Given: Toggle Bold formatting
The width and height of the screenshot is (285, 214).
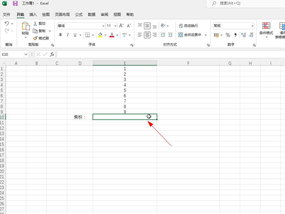Looking at the screenshot, I should [x=60, y=35].
